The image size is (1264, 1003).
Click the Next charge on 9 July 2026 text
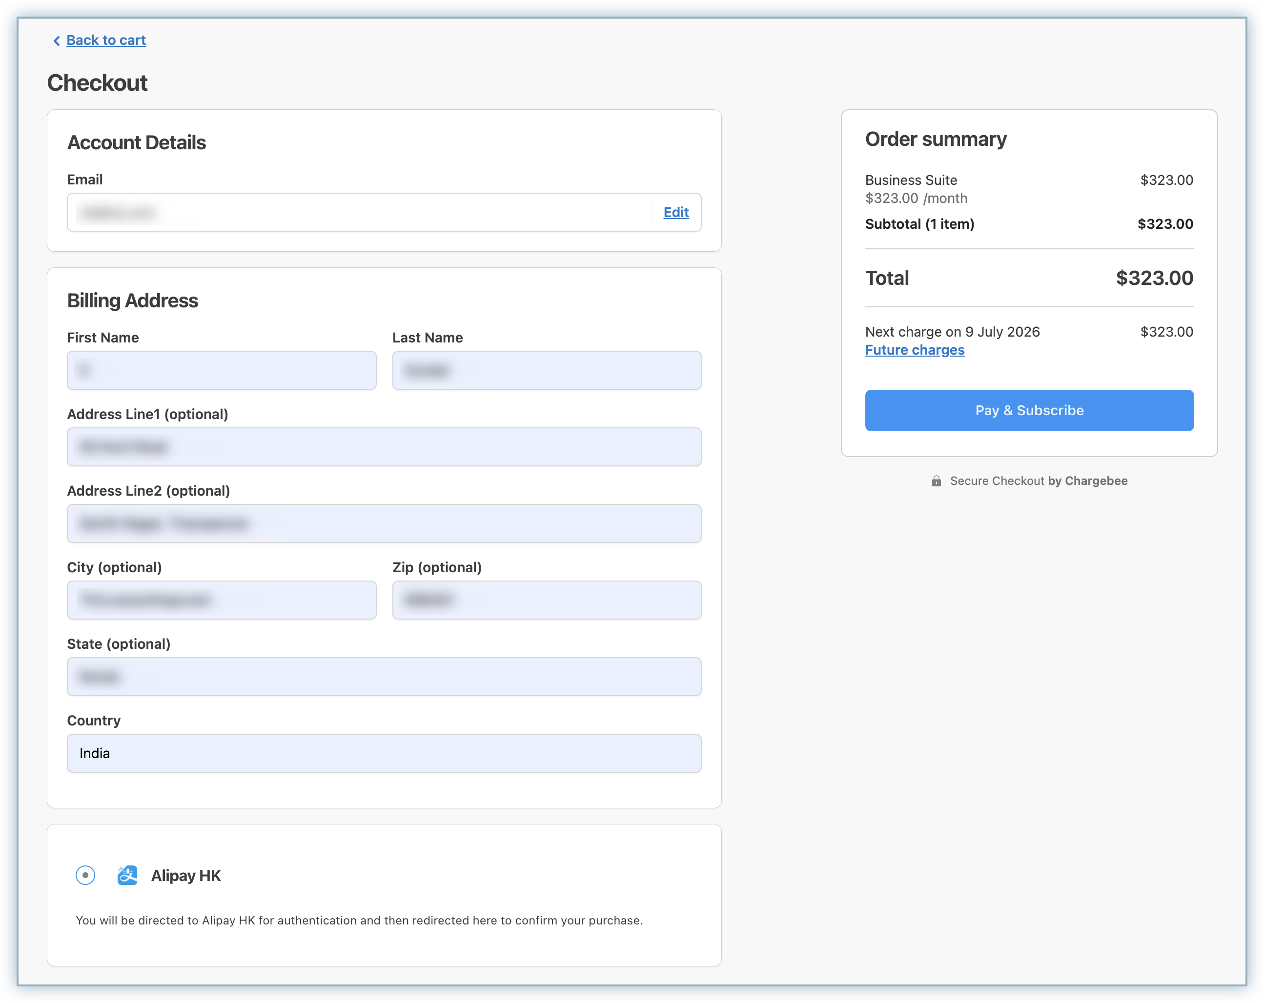coord(952,332)
